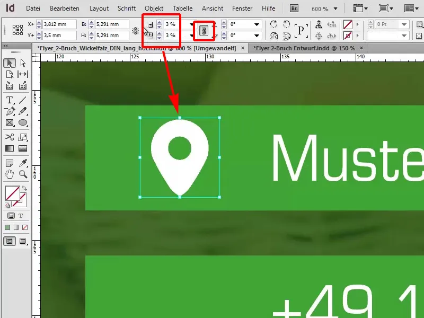Click Select Container icon
Screen dimensions: 424x318
[319, 24]
